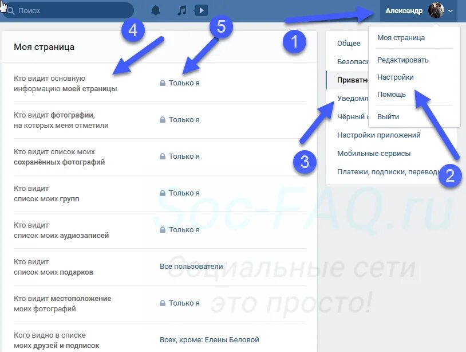The width and height of the screenshot is (466, 352).
Task: Open the gifts visibility 'Все пользователи' dropdown
Action: pyautogui.click(x=191, y=267)
